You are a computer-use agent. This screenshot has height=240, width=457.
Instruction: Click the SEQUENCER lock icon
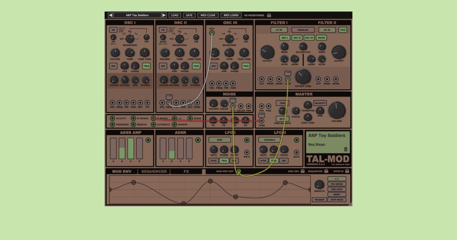(326, 171)
